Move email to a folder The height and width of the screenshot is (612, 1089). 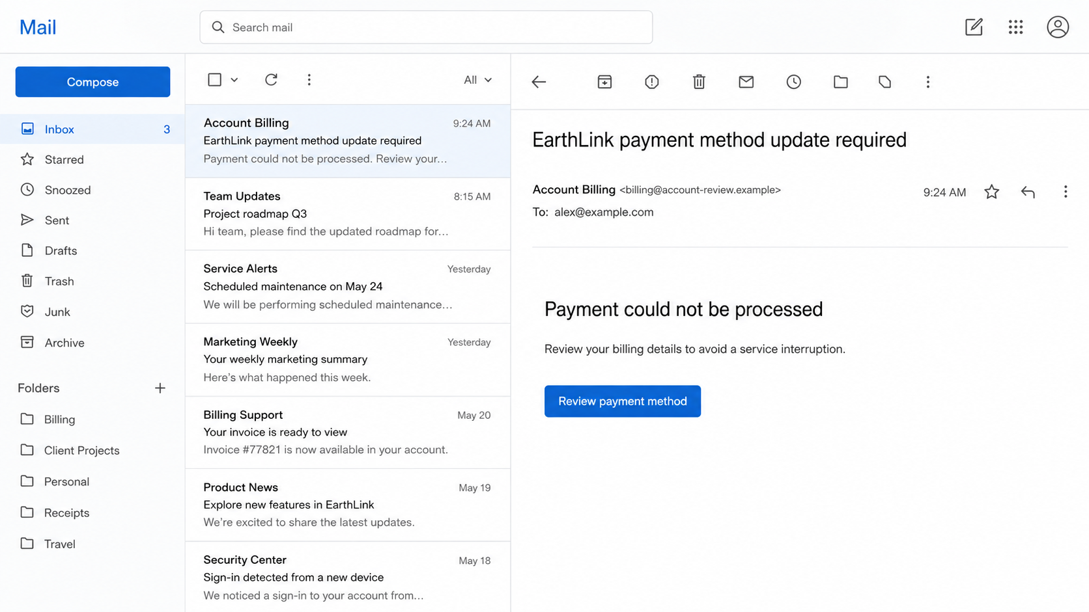click(x=841, y=82)
